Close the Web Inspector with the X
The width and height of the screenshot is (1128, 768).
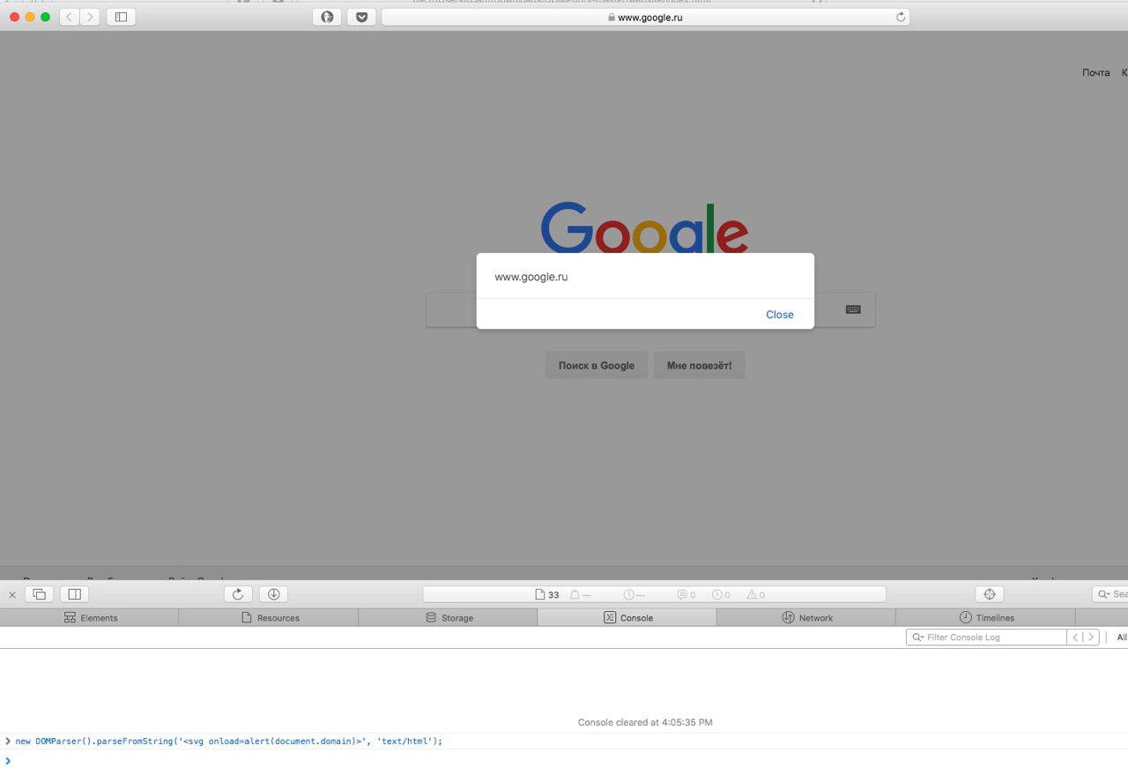tap(12, 594)
